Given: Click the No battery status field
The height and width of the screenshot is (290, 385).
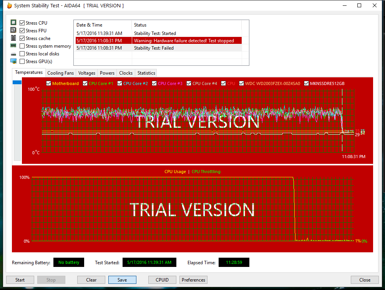Looking at the screenshot, I should coord(69,262).
